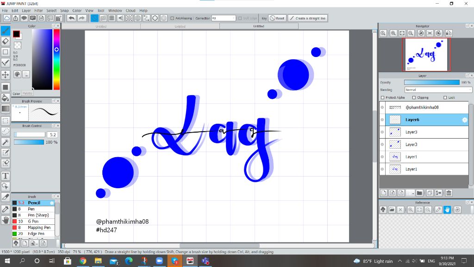Select the Eraser tool
Screen dimensions: 474x267
click(x=6, y=41)
